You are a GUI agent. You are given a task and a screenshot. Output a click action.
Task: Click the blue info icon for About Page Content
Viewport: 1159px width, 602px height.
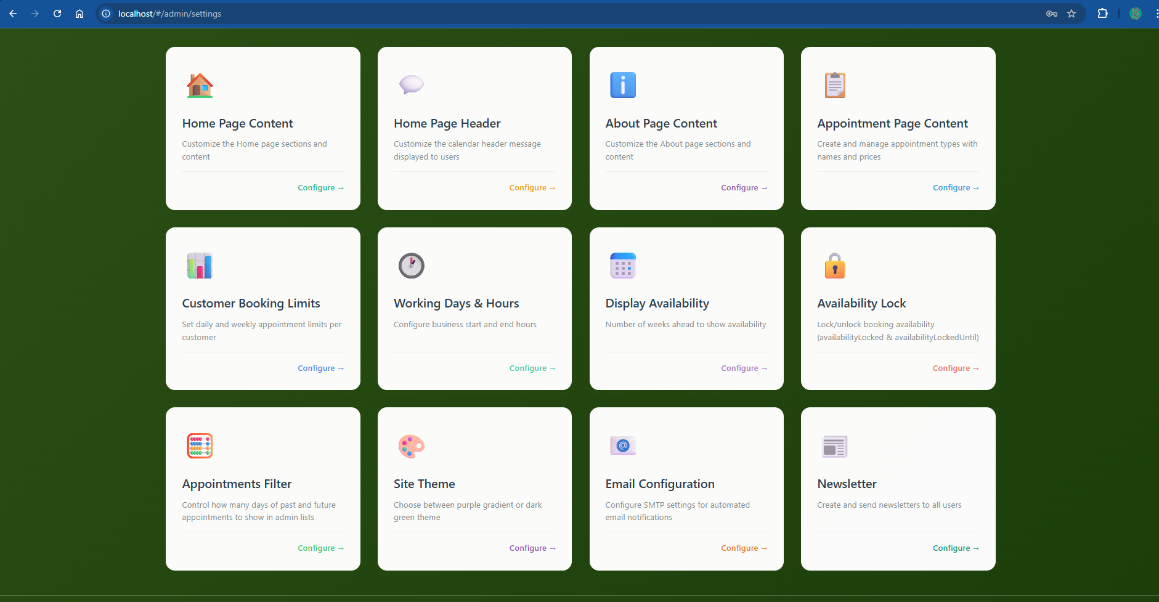(x=623, y=85)
